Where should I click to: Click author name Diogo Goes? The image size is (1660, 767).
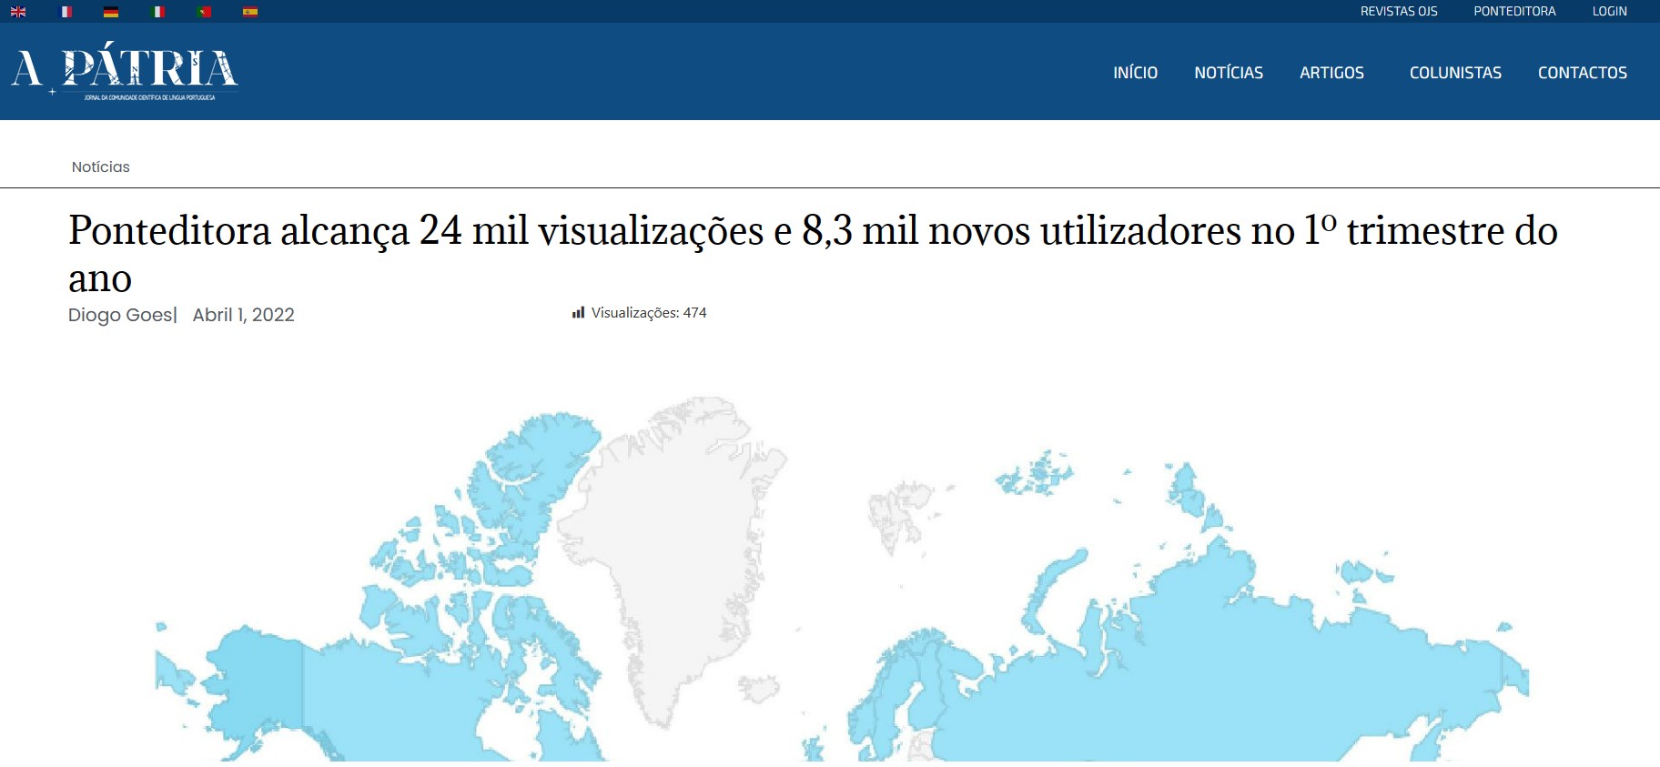point(120,315)
